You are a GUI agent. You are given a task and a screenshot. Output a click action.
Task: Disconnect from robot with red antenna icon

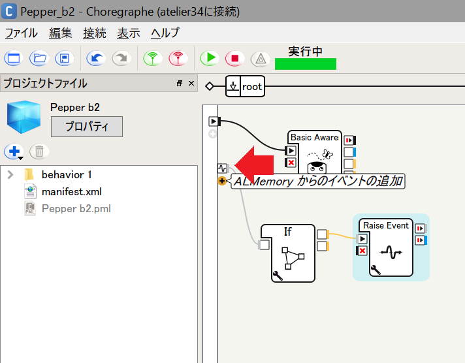coord(178,58)
